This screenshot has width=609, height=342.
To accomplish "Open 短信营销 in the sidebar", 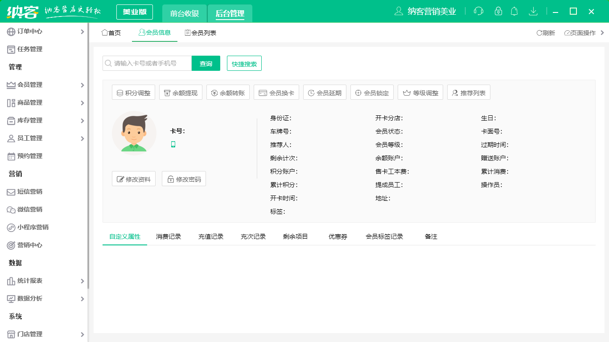I will (30, 191).
